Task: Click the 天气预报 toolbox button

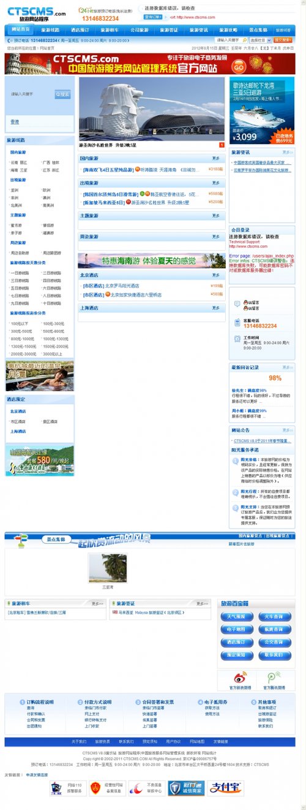Action: (236, 617)
